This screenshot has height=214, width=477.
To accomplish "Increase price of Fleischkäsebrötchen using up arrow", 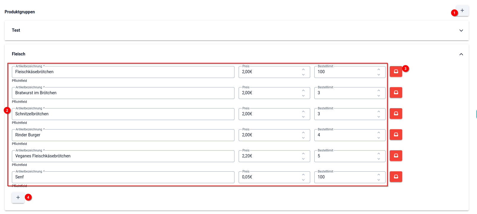I will click(303, 70).
